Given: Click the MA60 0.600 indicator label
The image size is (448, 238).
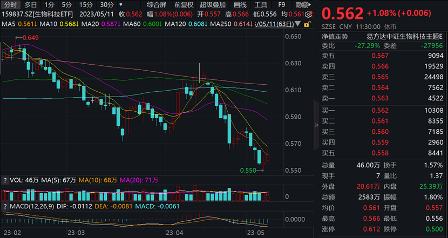Looking at the screenshot, I should tap(143, 24).
